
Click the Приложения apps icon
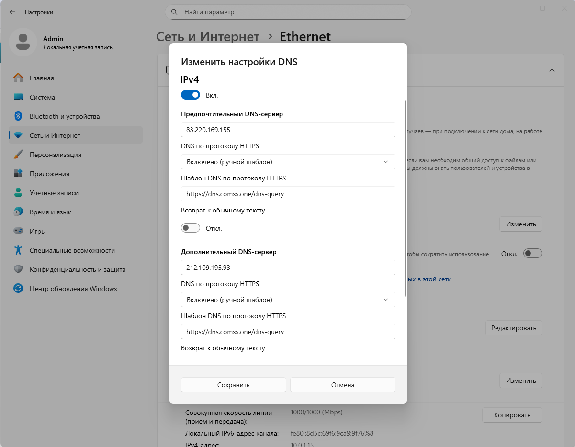(18, 174)
